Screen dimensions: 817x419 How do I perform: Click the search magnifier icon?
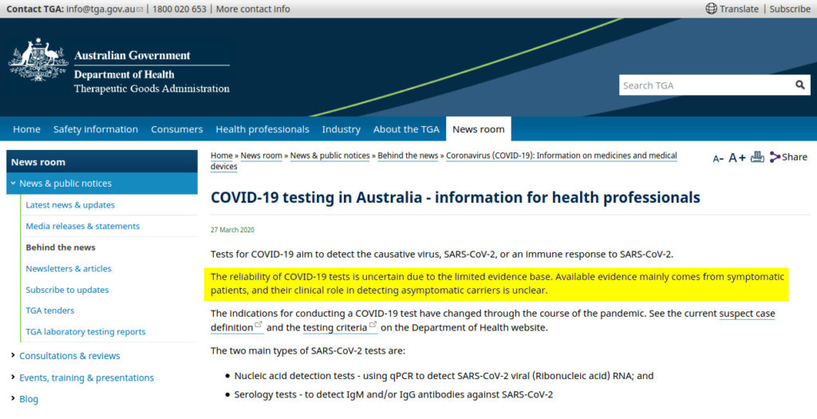[x=800, y=85]
